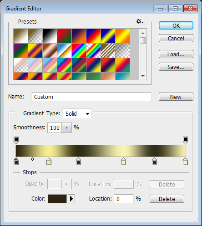Create a gradient with New button
The height and width of the screenshot is (226, 202).
click(x=176, y=97)
